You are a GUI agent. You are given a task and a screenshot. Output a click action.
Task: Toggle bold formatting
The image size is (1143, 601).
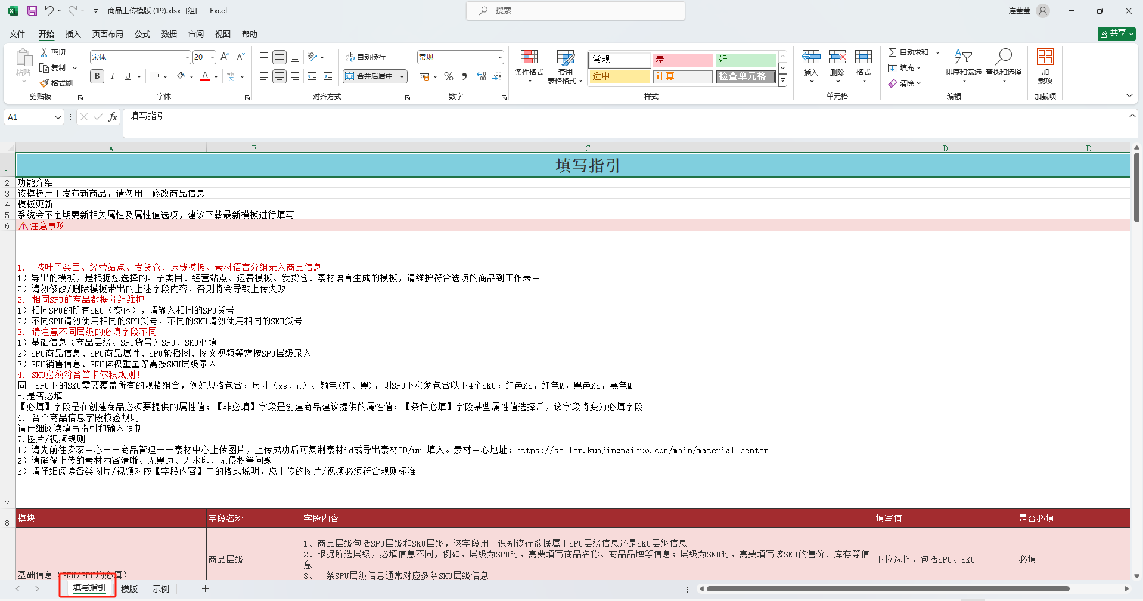(x=97, y=76)
